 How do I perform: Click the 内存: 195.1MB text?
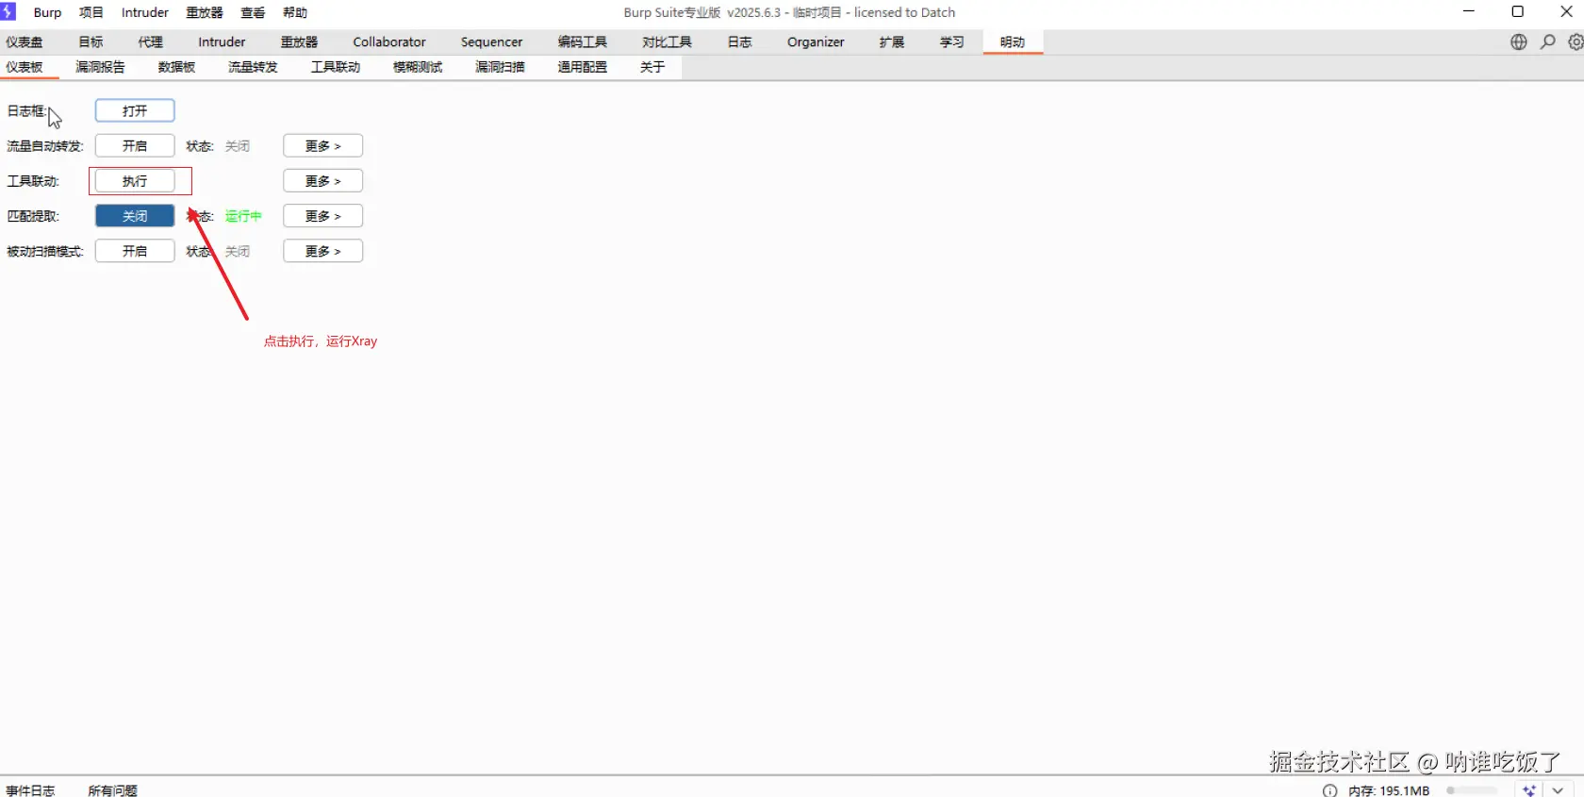point(1389,790)
